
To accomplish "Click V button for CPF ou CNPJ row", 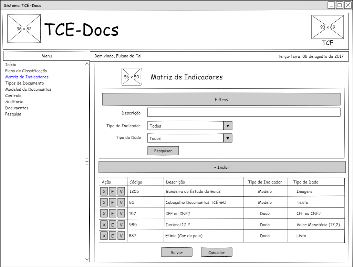I will [x=121, y=213].
